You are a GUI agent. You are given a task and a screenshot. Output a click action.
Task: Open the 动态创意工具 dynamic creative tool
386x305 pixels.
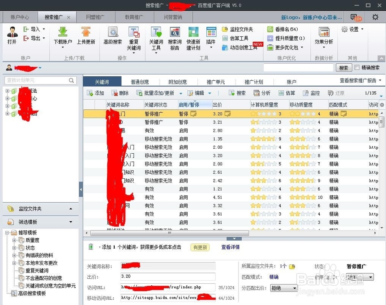click(240, 47)
